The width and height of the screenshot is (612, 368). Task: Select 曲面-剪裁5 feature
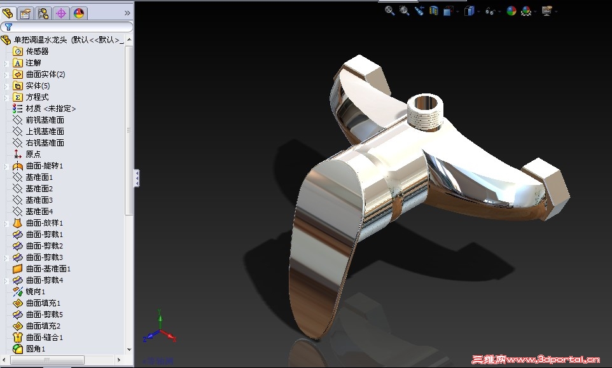tap(44, 315)
